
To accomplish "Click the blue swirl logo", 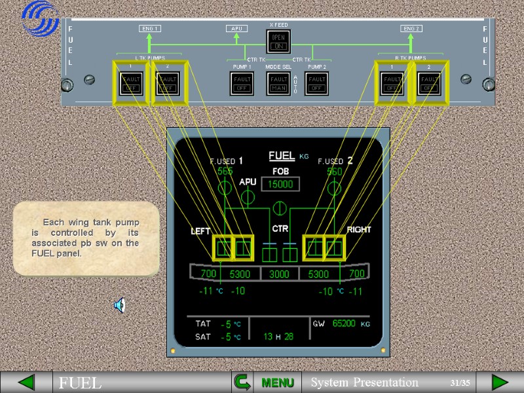I will coord(40,18).
